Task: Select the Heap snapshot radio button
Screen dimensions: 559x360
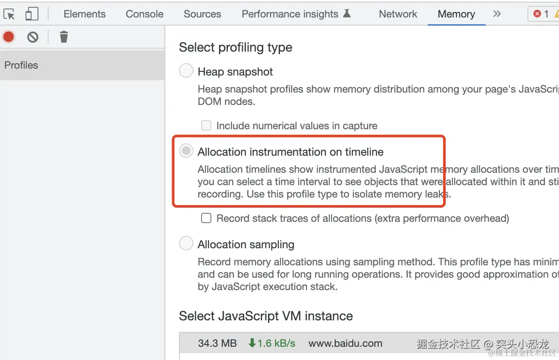Action: 186,71
